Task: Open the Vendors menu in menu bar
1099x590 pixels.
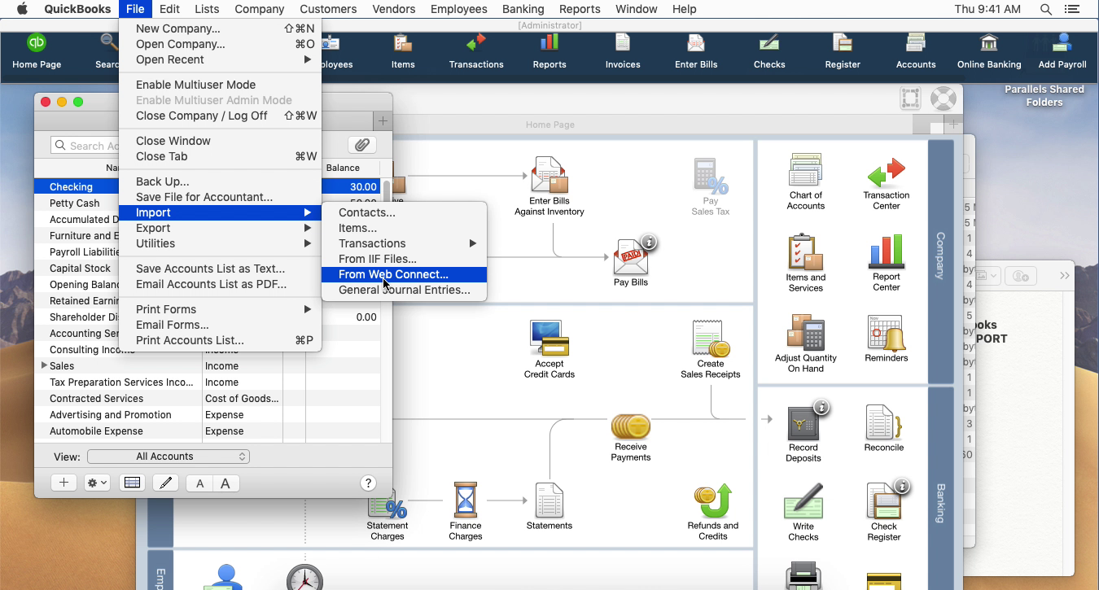Action: pos(394,9)
